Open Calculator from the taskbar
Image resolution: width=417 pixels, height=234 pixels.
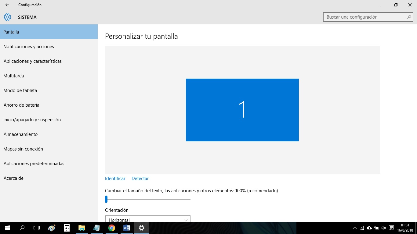click(x=67, y=228)
